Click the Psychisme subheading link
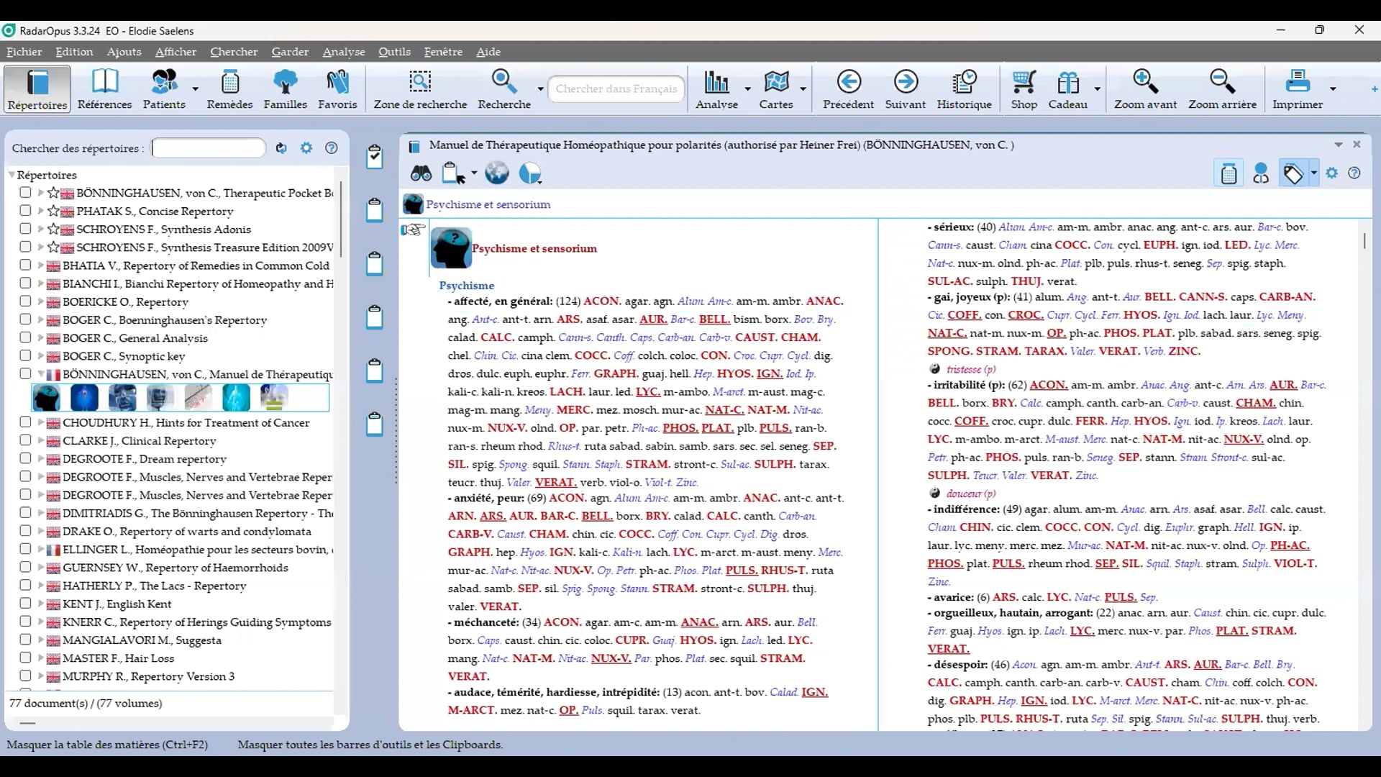Viewport: 1381px width, 777px height. click(467, 286)
